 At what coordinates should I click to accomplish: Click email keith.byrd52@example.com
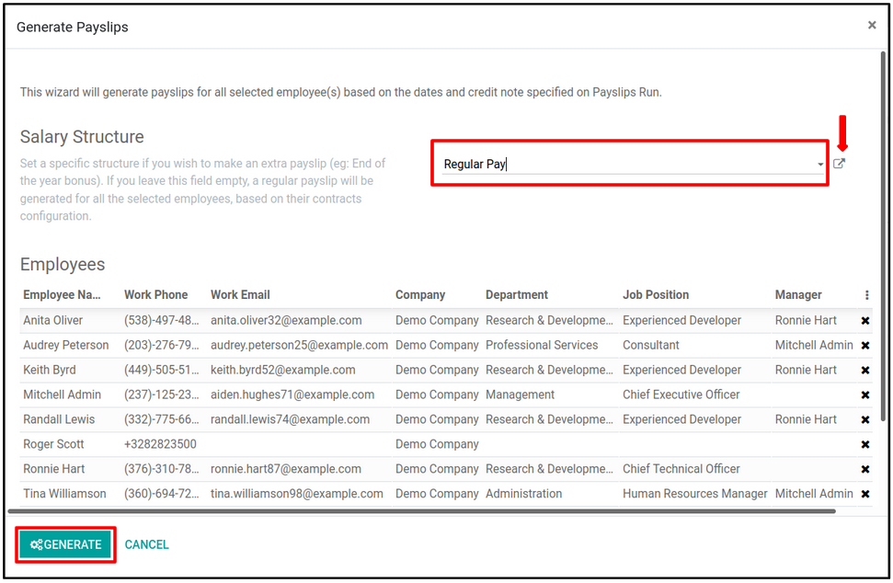click(283, 370)
